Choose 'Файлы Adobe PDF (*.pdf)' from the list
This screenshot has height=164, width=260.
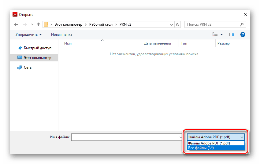[216, 143]
